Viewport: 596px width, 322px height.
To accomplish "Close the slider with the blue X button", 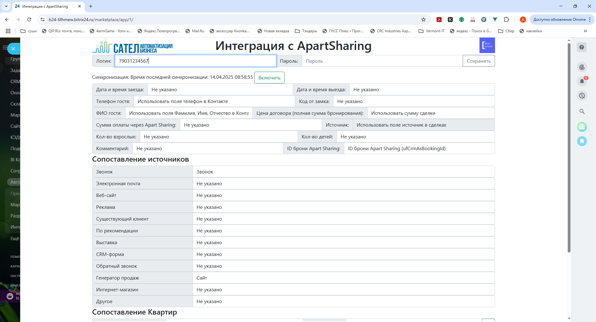I will coord(13,49).
